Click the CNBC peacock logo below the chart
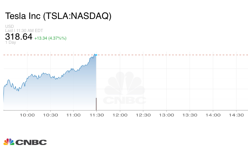 pyautogui.click(x=25, y=142)
